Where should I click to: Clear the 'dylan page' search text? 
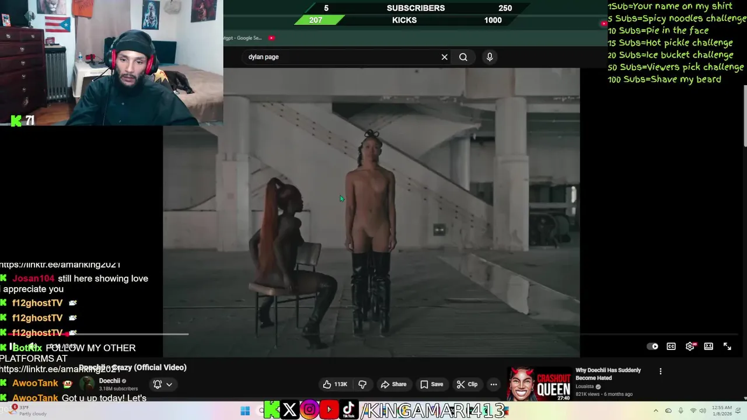click(444, 57)
